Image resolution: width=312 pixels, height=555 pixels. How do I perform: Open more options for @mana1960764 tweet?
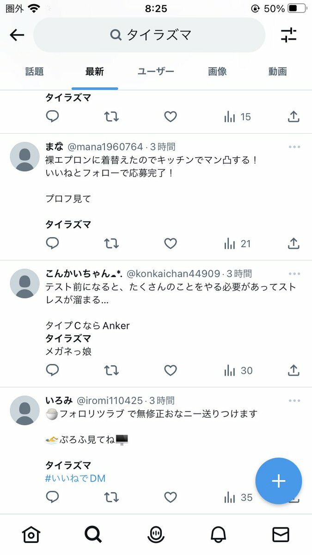(x=294, y=147)
